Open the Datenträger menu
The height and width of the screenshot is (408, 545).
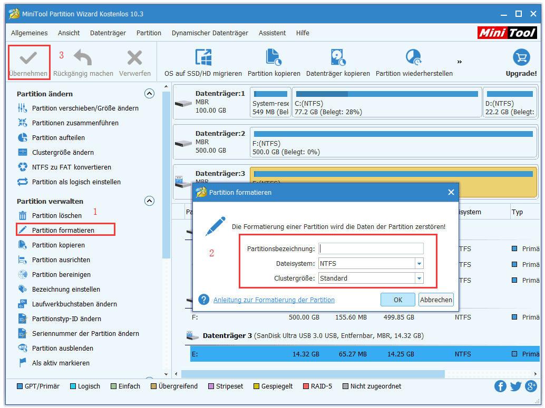pos(108,33)
